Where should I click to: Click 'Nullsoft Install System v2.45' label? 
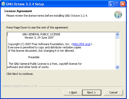point(20,86)
